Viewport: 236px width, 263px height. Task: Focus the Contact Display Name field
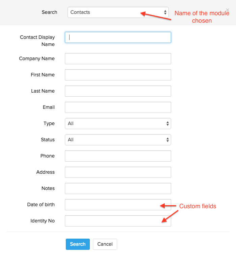point(118,37)
